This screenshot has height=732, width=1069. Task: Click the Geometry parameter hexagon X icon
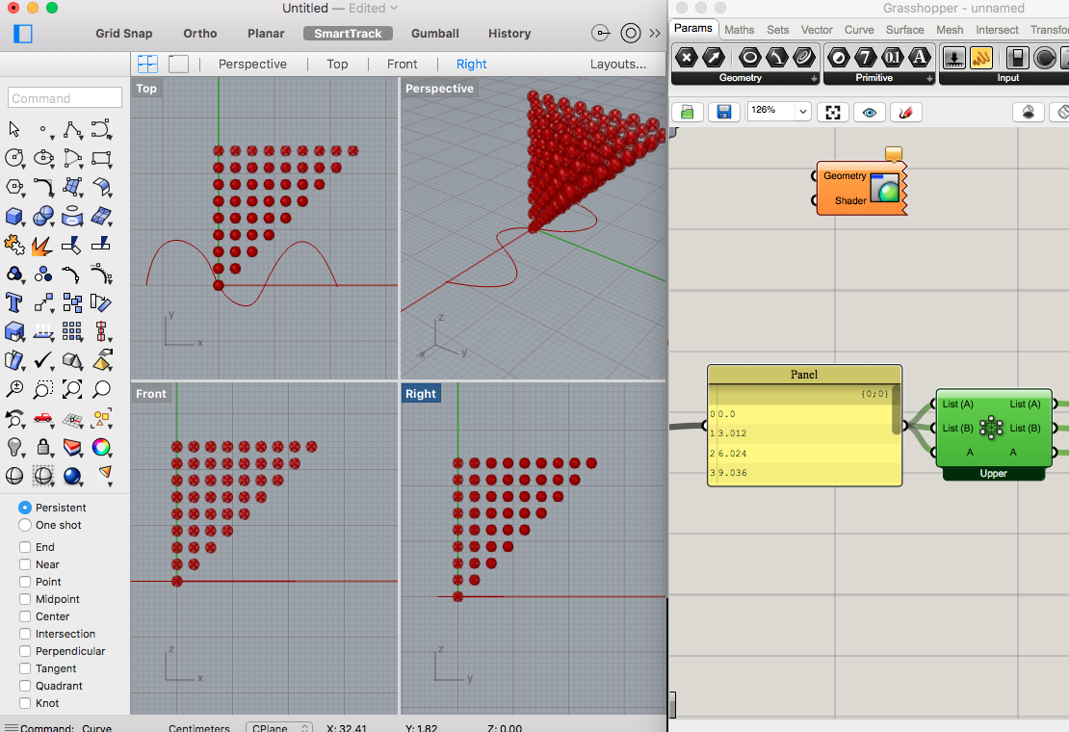click(687, 58)
